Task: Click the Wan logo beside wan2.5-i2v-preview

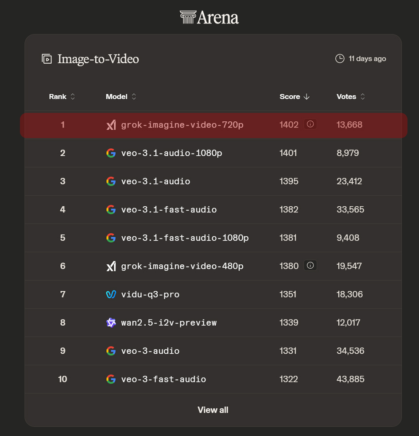Action: (111, 323)
